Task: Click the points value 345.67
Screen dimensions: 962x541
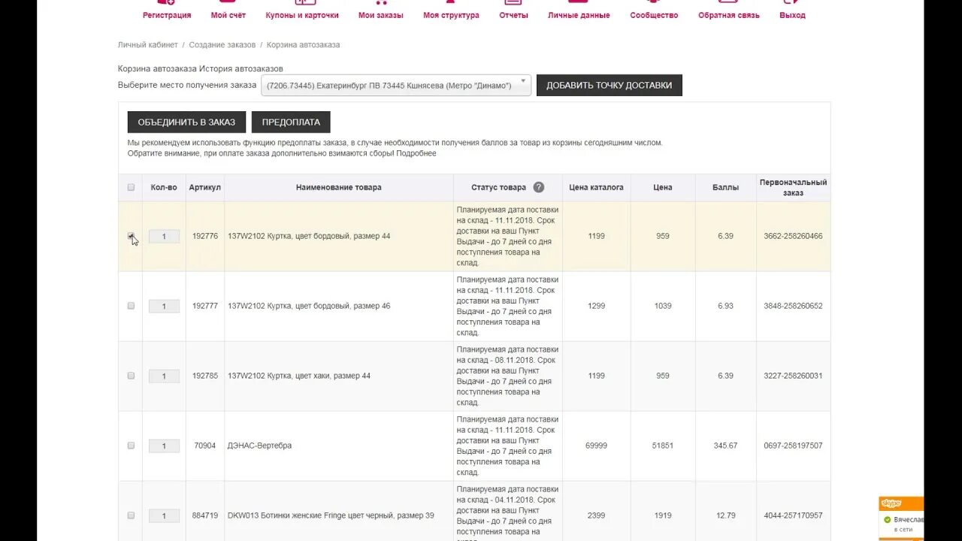Action: pos(726,446)
